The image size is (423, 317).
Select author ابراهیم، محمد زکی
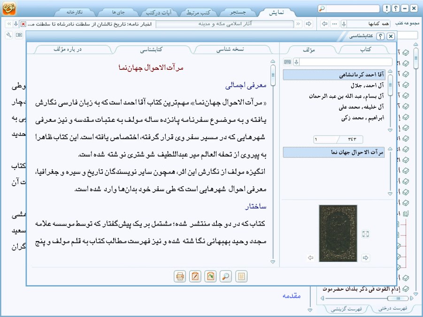tap(334, 118)
